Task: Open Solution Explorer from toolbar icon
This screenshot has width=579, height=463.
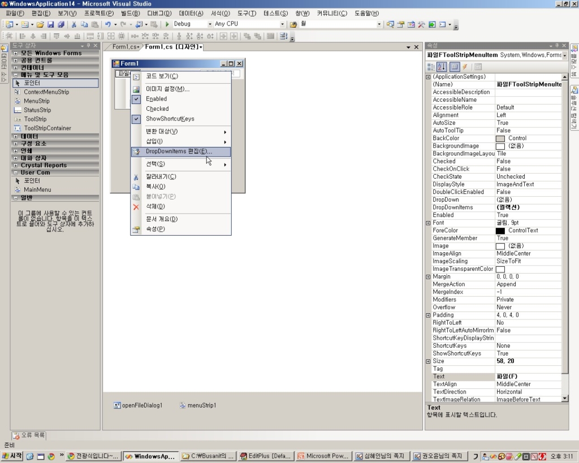Action: 390,24
